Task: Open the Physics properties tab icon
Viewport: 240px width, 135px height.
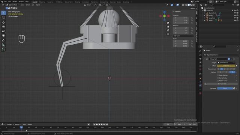Action: [x=200, y=82]
